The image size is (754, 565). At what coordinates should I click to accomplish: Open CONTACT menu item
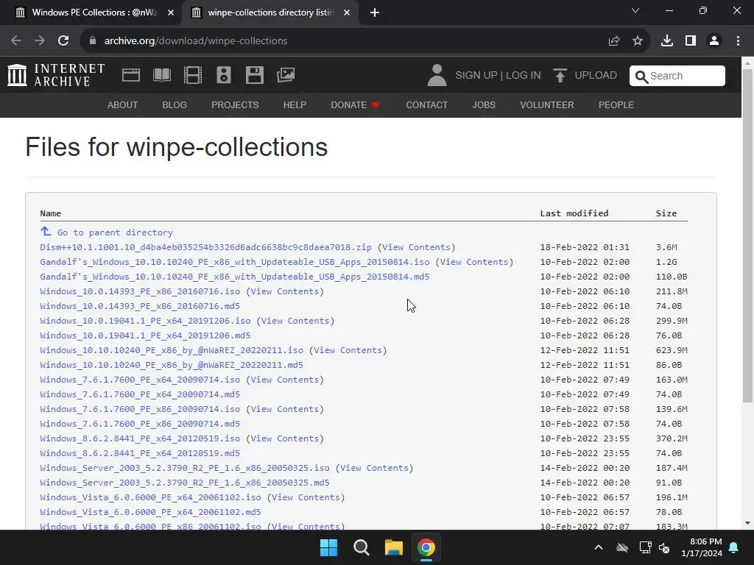pos(427,104)
